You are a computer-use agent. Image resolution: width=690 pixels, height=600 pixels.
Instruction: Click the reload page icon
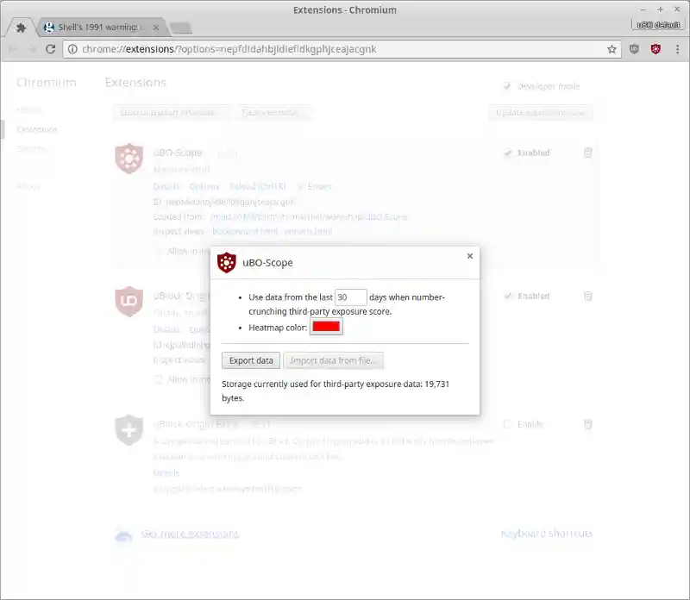[x=51, y=49]
